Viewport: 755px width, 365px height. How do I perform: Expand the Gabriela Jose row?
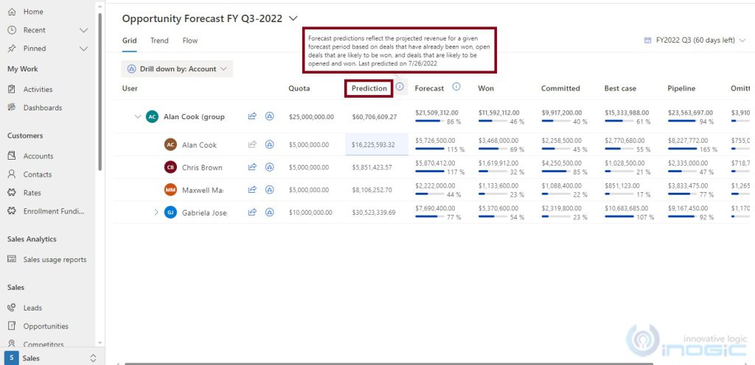coord(156,213)
